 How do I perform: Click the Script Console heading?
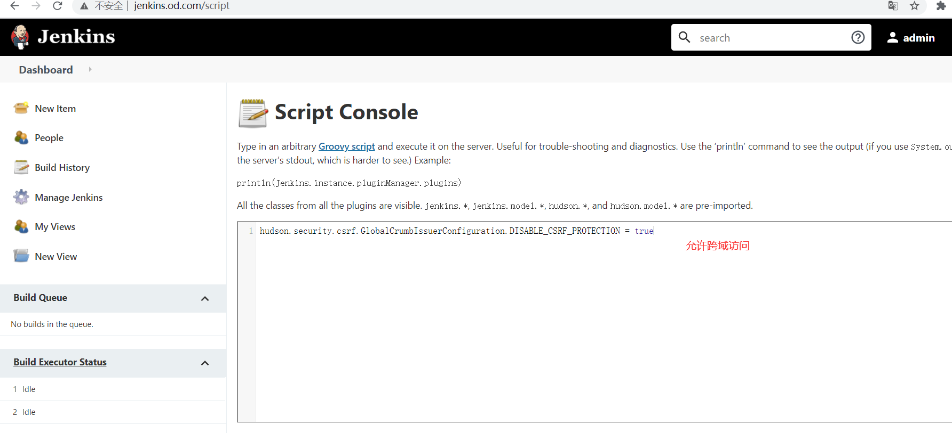coord(346,112)
